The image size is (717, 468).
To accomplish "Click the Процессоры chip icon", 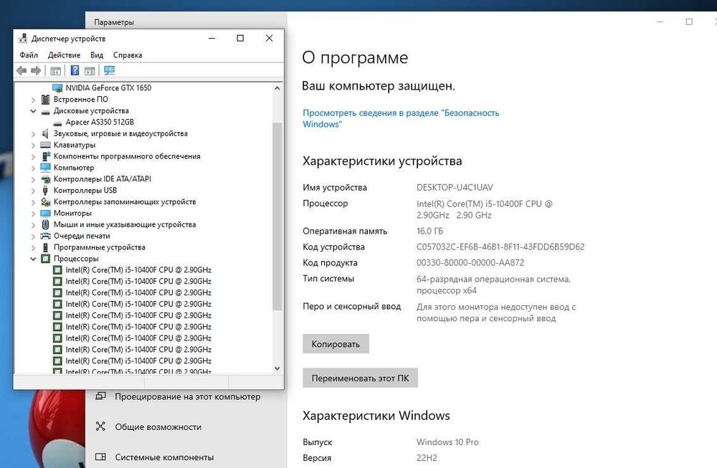I will click(45, 259).
